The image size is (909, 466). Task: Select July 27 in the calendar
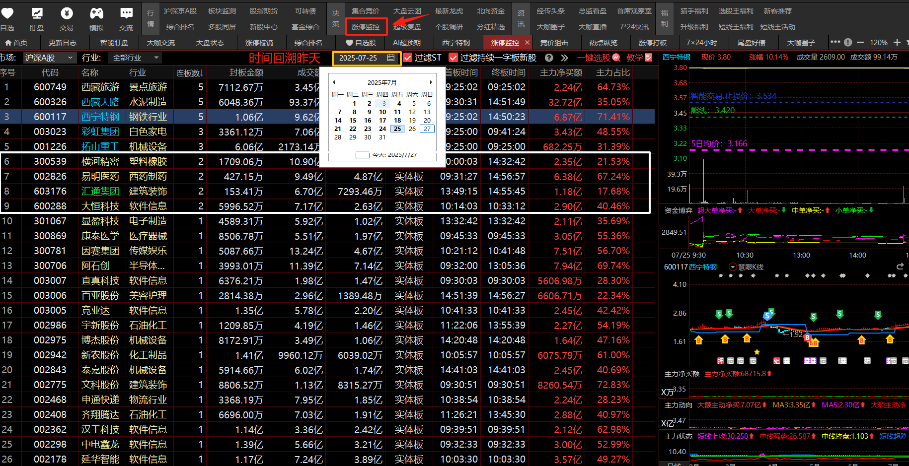tap(427, 129)
